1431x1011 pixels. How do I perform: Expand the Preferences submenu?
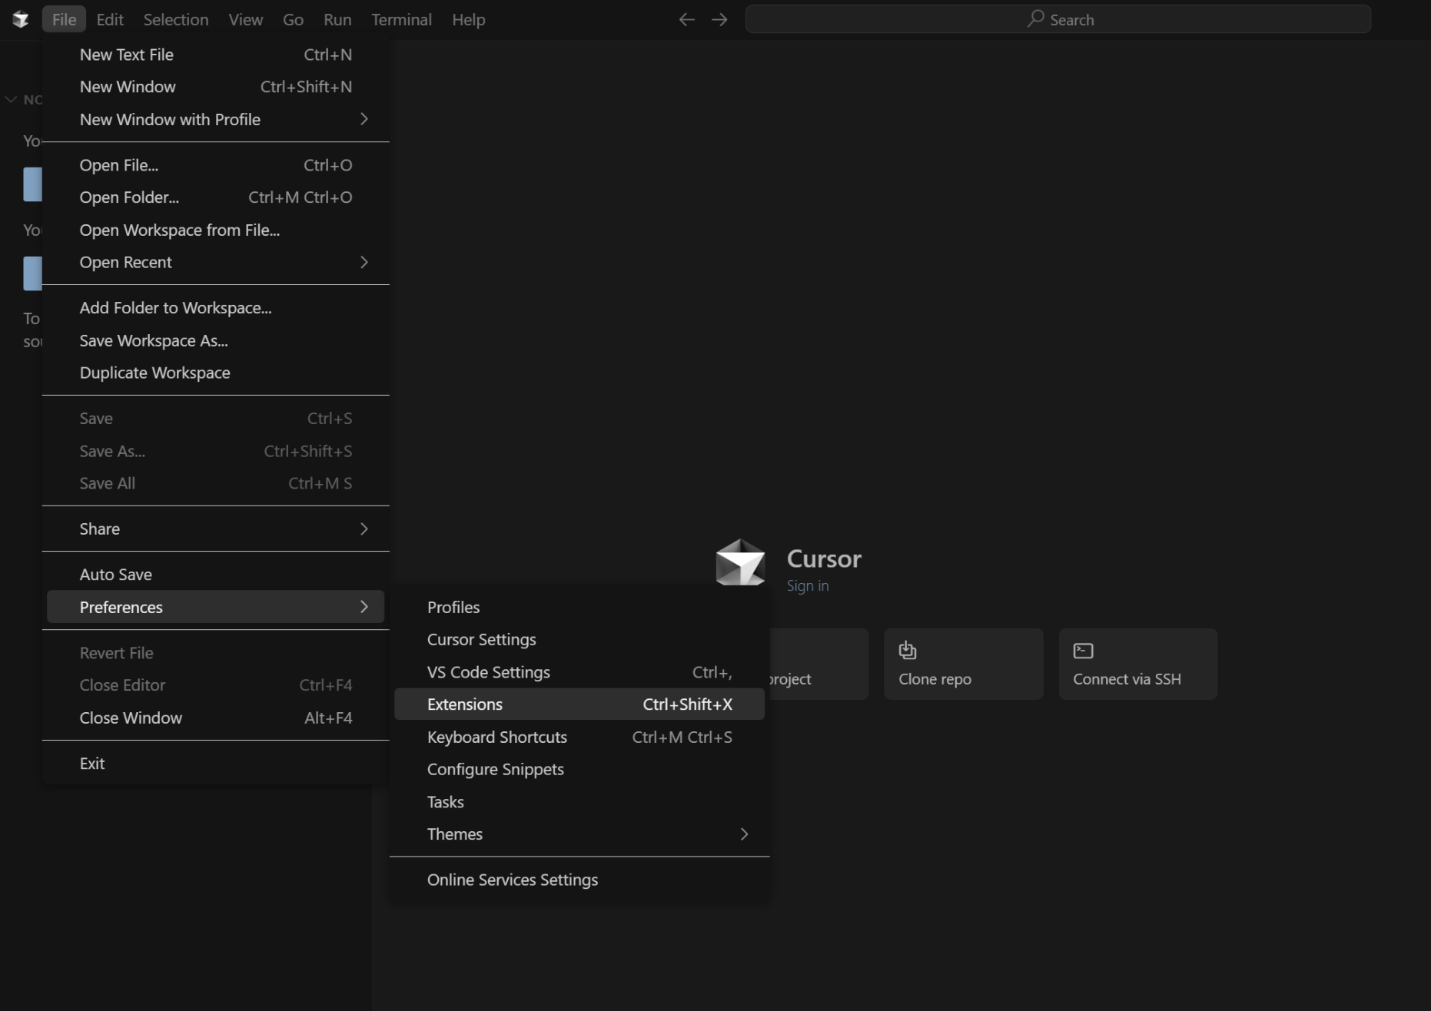coord(215,607)
